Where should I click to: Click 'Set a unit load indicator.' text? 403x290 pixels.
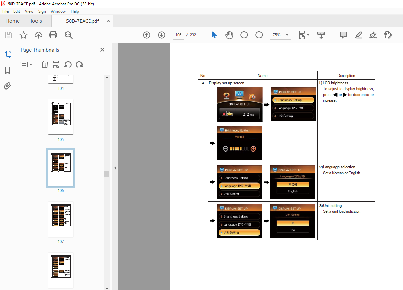pos(342,211)
